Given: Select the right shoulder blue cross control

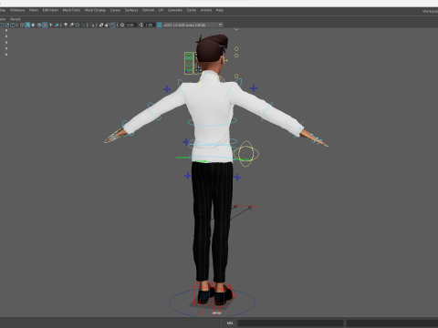Looking at the screenshot, I should 254,88.
